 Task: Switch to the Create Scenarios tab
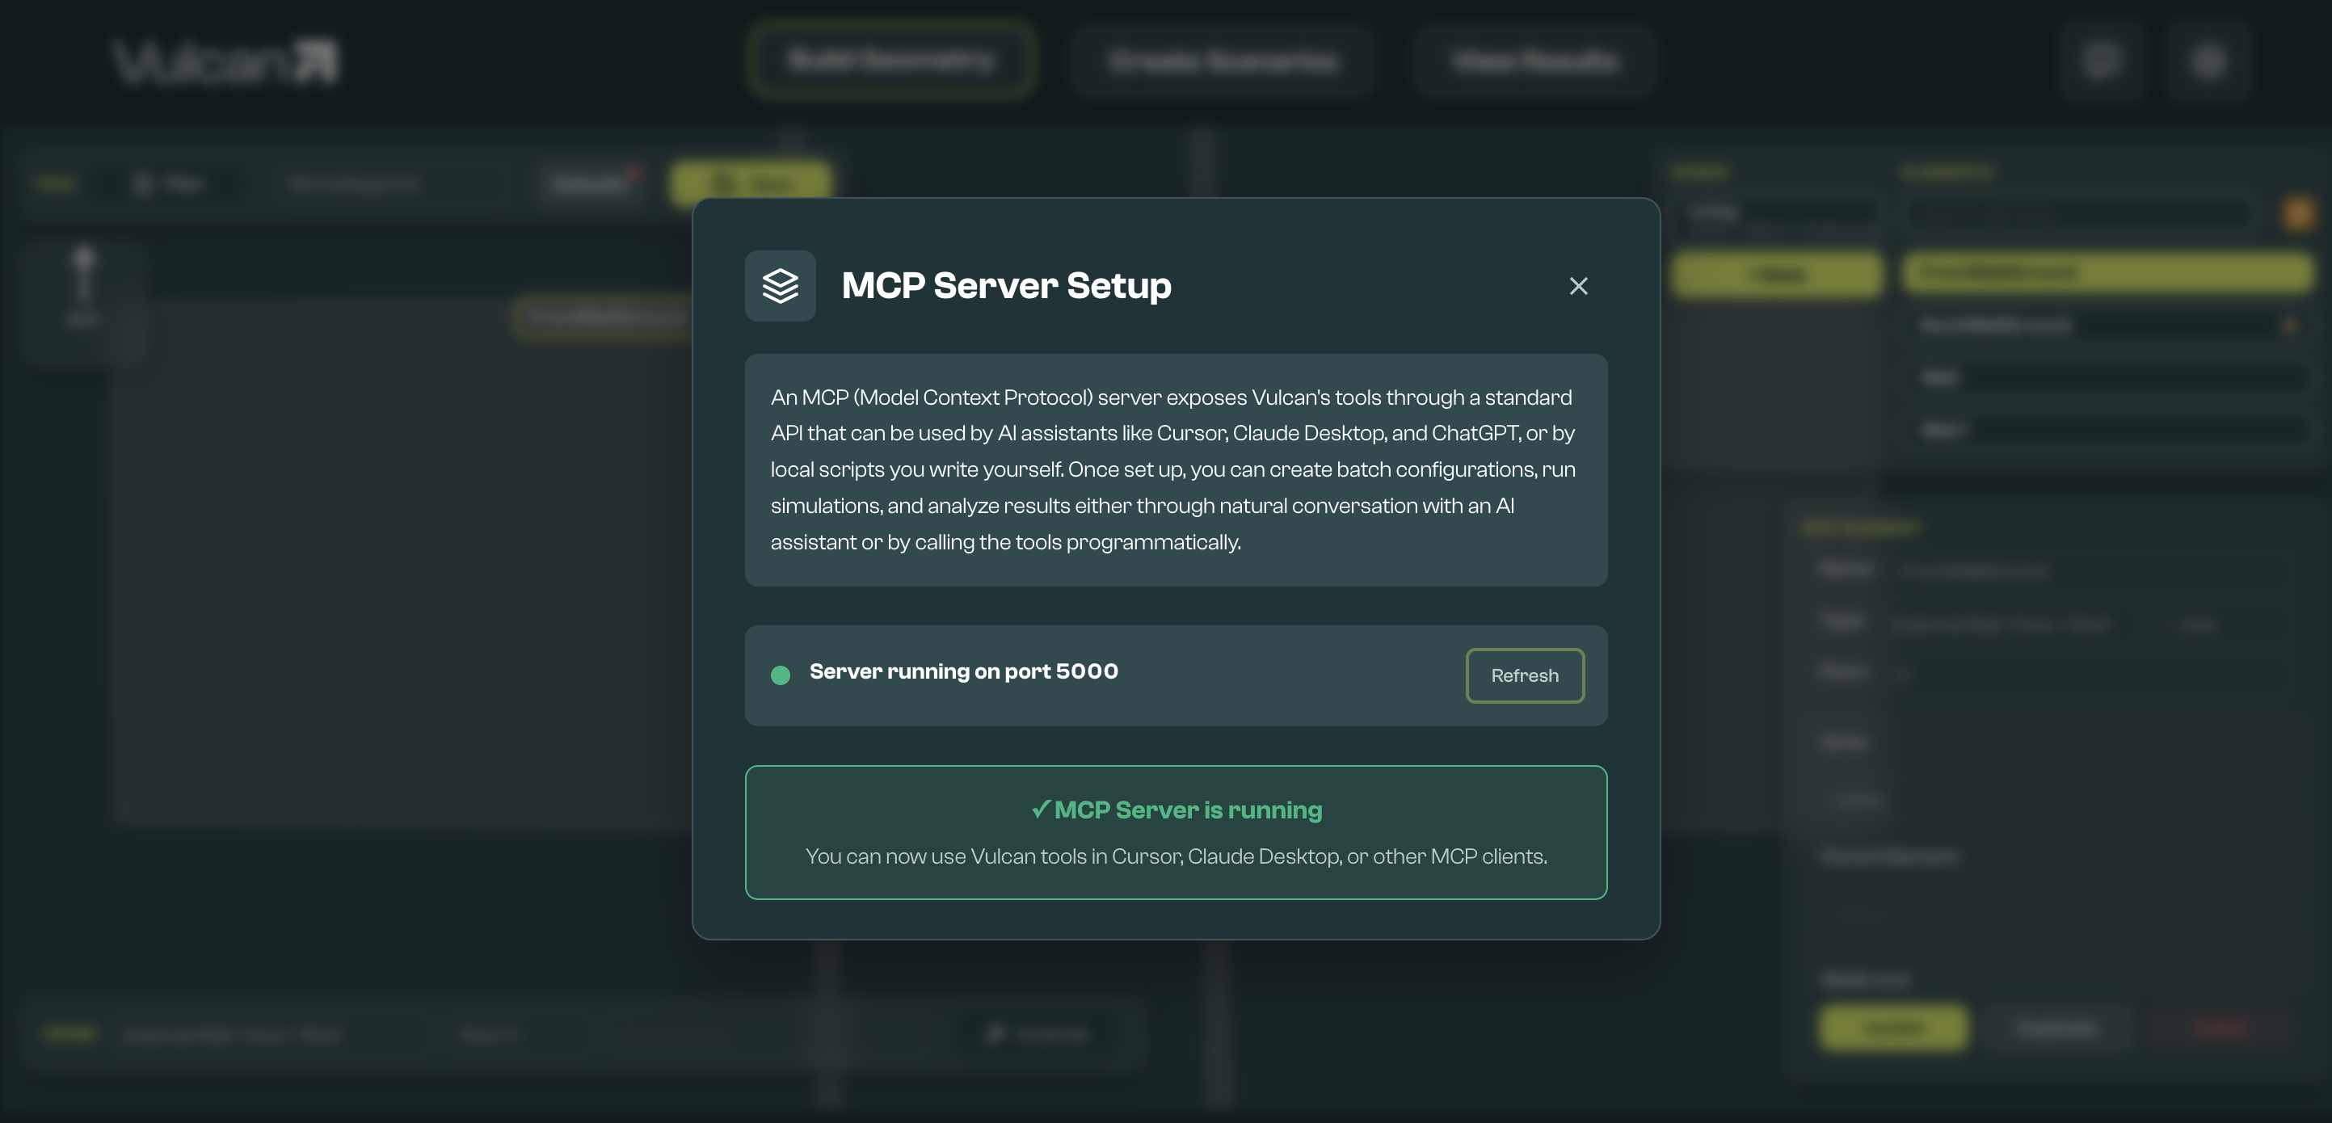(1222, 61)
